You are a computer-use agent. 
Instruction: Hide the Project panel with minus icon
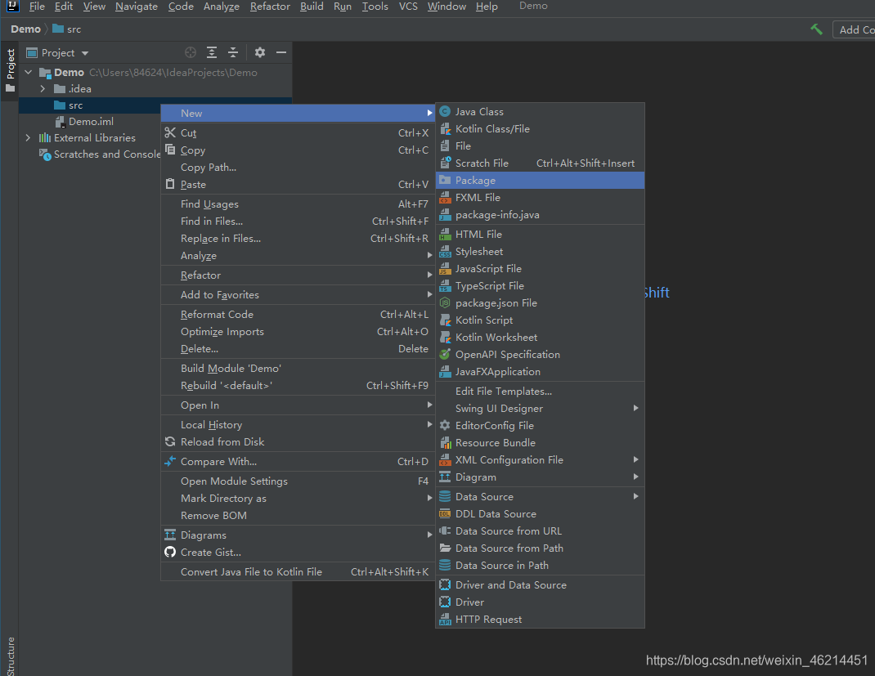click(x=281, y=52)
